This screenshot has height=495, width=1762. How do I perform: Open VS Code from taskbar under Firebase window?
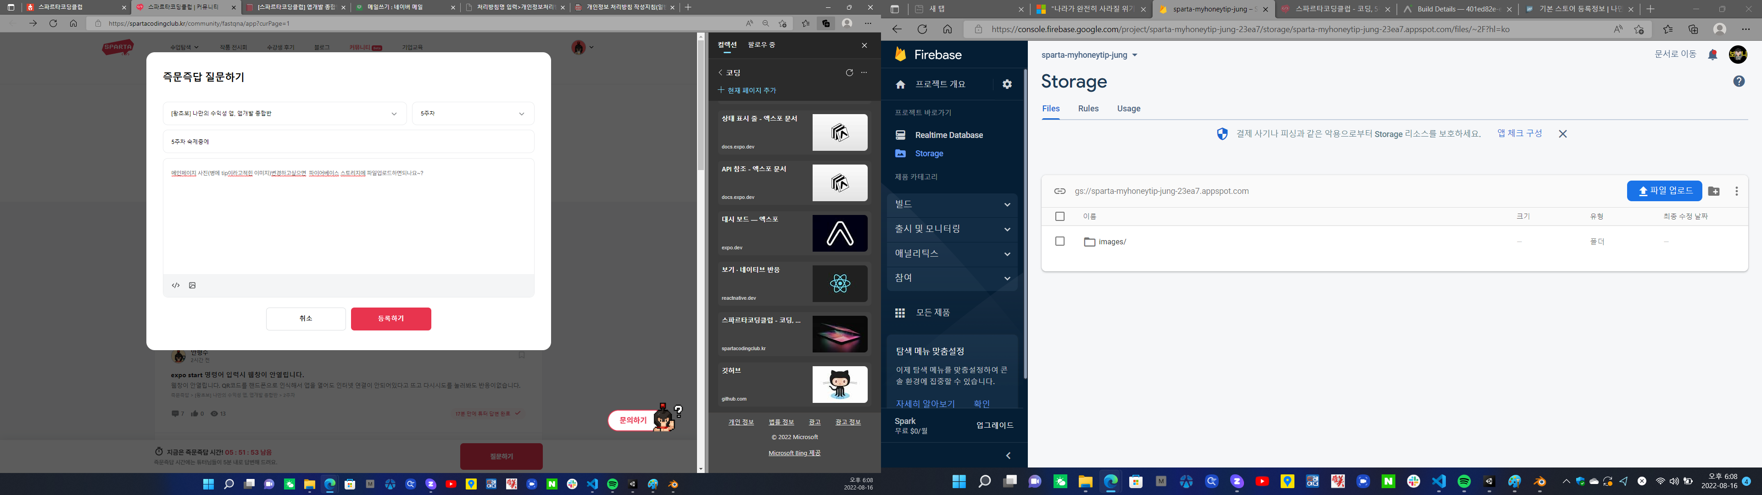pos(1439,481)
